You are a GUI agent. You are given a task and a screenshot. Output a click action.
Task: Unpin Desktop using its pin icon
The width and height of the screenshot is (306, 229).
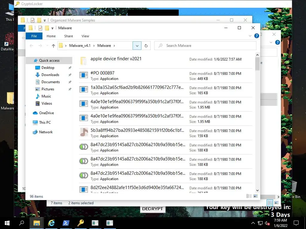[70, 68]
